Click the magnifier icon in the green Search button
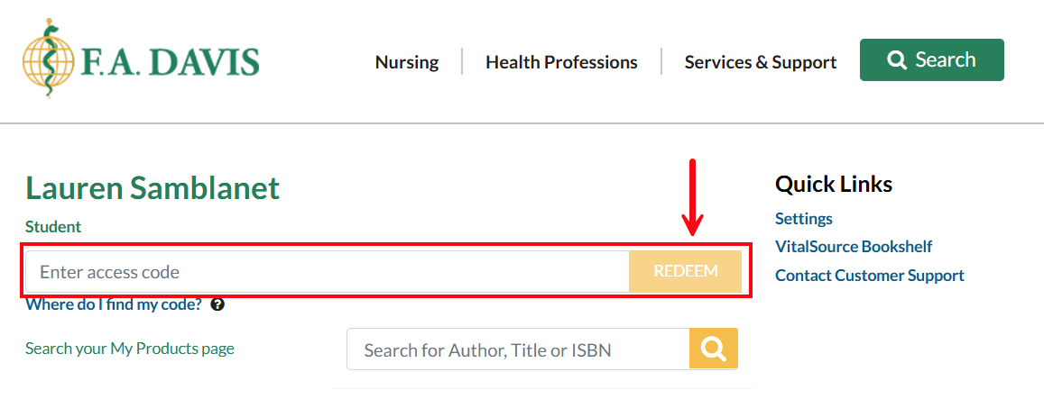This screenshot has width=1044, height=399. [x=896, y=60]
